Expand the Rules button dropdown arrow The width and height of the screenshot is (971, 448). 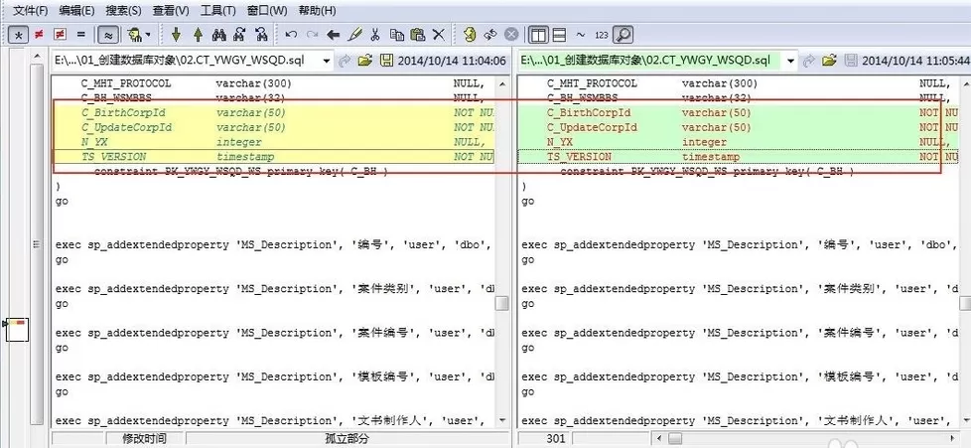tap(147, 36)
